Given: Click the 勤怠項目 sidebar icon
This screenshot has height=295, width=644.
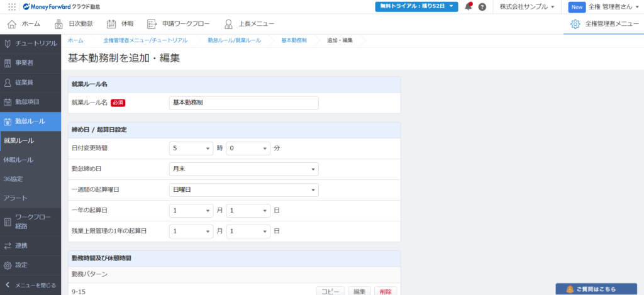Looking at the screenshot, I should click(x=7, y=101).
